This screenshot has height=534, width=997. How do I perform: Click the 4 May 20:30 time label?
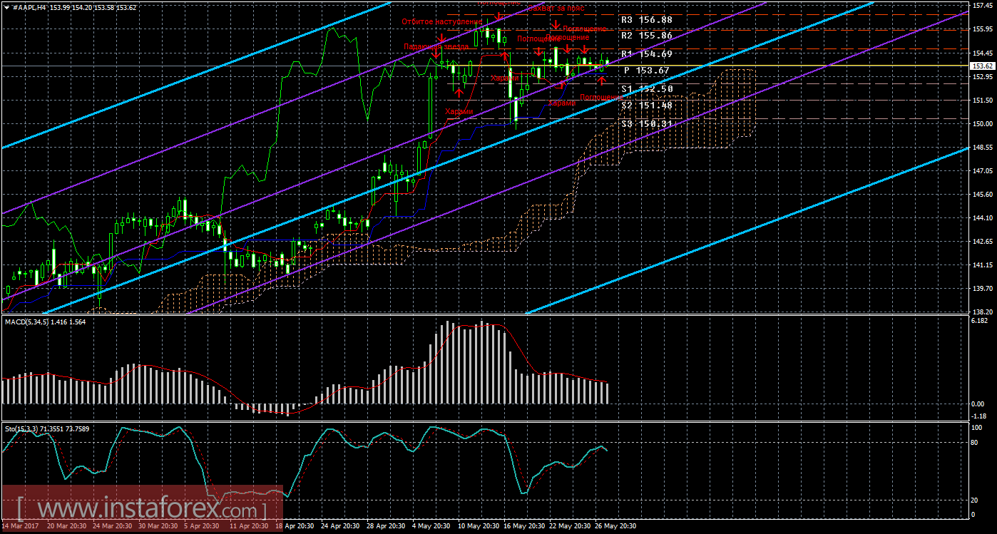coord(432,526)
